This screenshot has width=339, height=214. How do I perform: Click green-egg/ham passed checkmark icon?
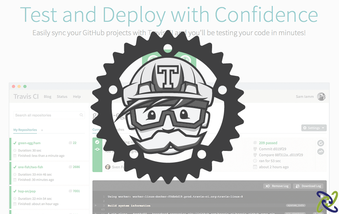tap(15, 143)
